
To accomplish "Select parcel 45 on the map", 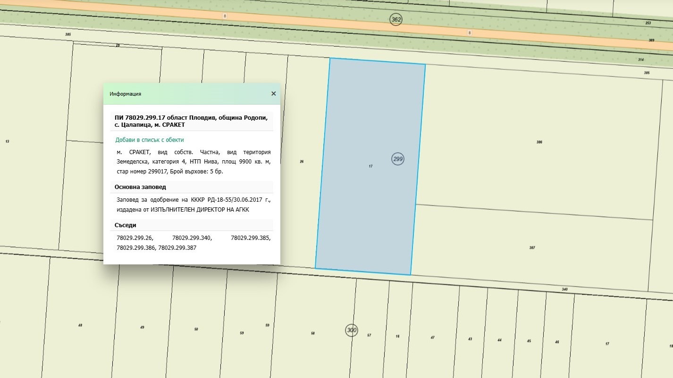I will (x=529, y=341).
